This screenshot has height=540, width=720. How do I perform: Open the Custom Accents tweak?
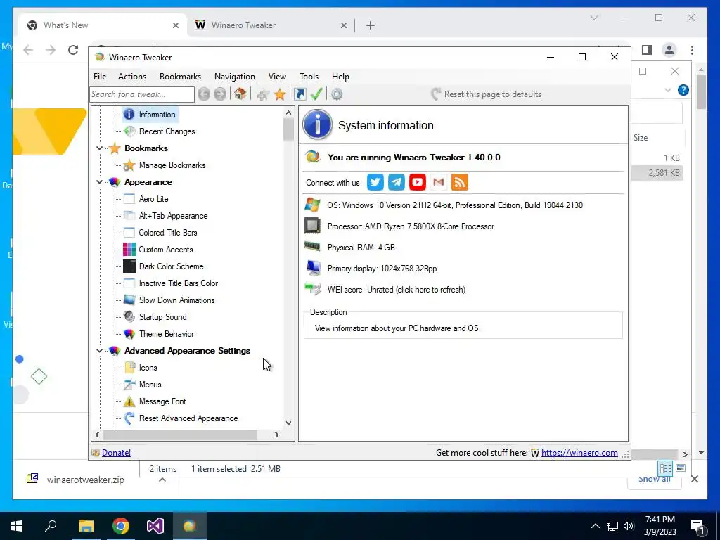(x=166, y=250)
